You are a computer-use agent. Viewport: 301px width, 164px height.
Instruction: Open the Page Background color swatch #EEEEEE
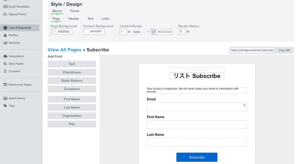tap(61, 32)
